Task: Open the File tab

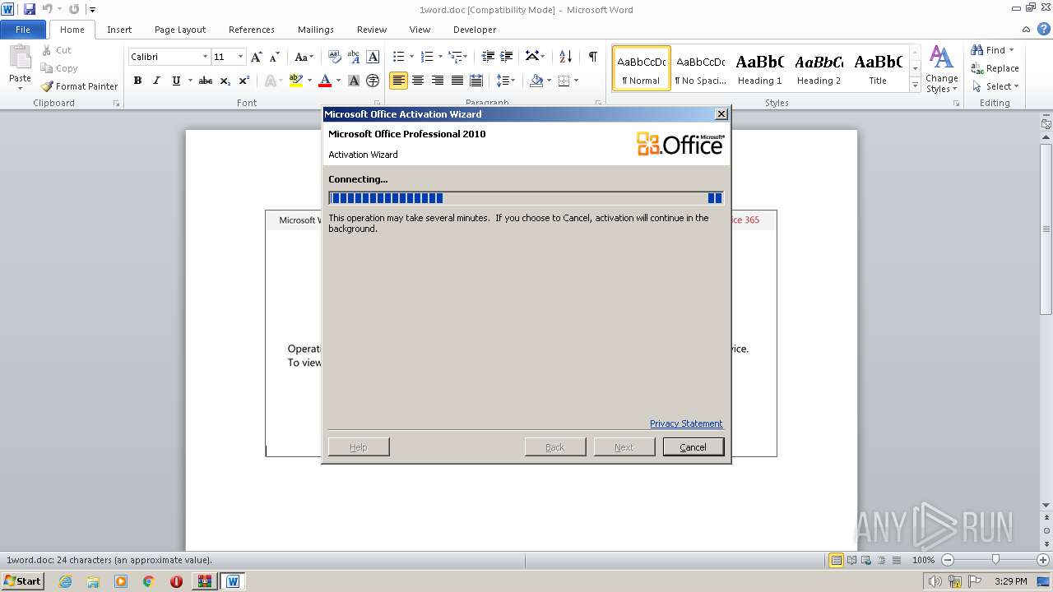Action: pyautogui.click(x=23, y=30)
